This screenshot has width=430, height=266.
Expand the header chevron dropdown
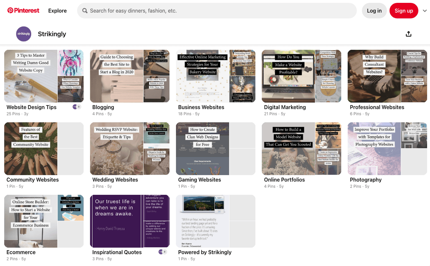click(425, 11)
